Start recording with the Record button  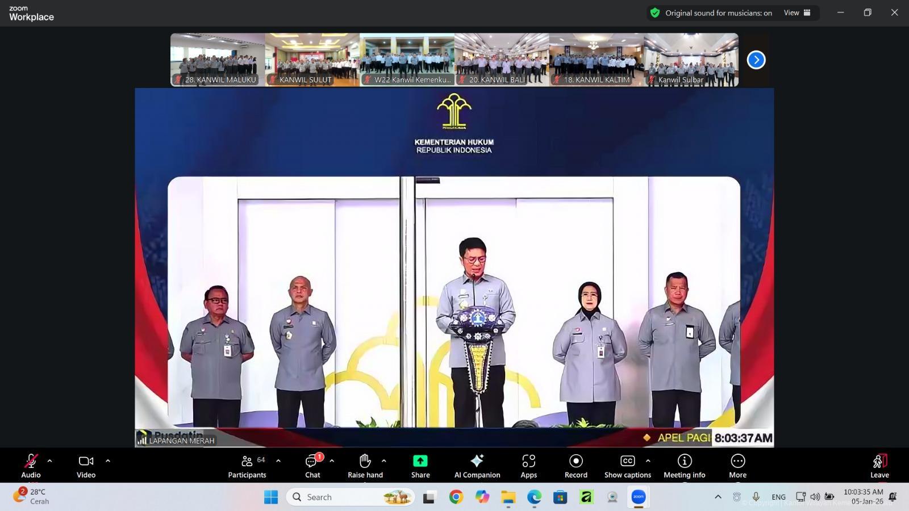pyautogui.click(x=576, y=466)
